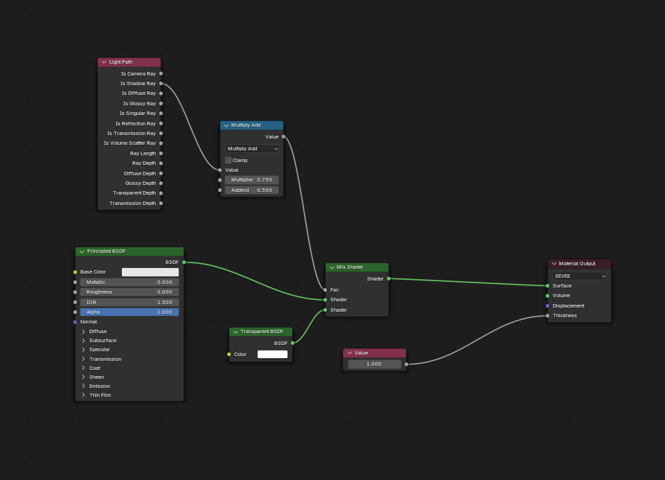The height and width of the screenshot is (480, 665).
Task: Enable the Clamp checkbox
Action: pos(229,160)
